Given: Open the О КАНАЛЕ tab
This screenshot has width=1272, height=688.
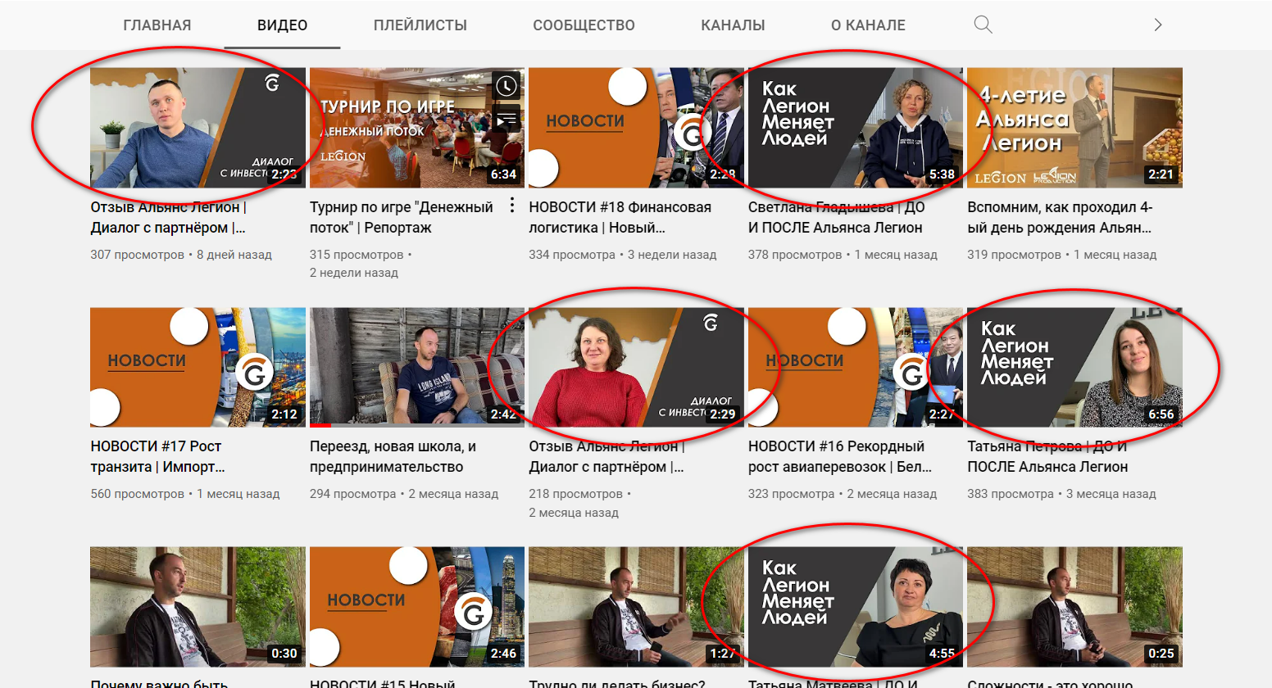Looking at the screenshot, I should [x=868, y=25].
